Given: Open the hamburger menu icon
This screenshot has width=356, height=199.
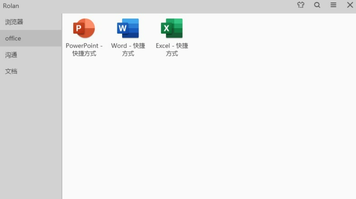Looking at the screenshot, I should [333, 5].
